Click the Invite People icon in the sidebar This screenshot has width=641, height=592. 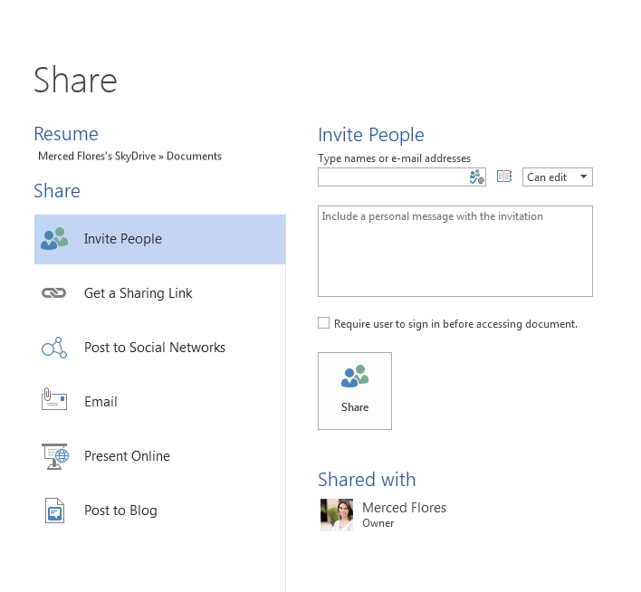54,239
